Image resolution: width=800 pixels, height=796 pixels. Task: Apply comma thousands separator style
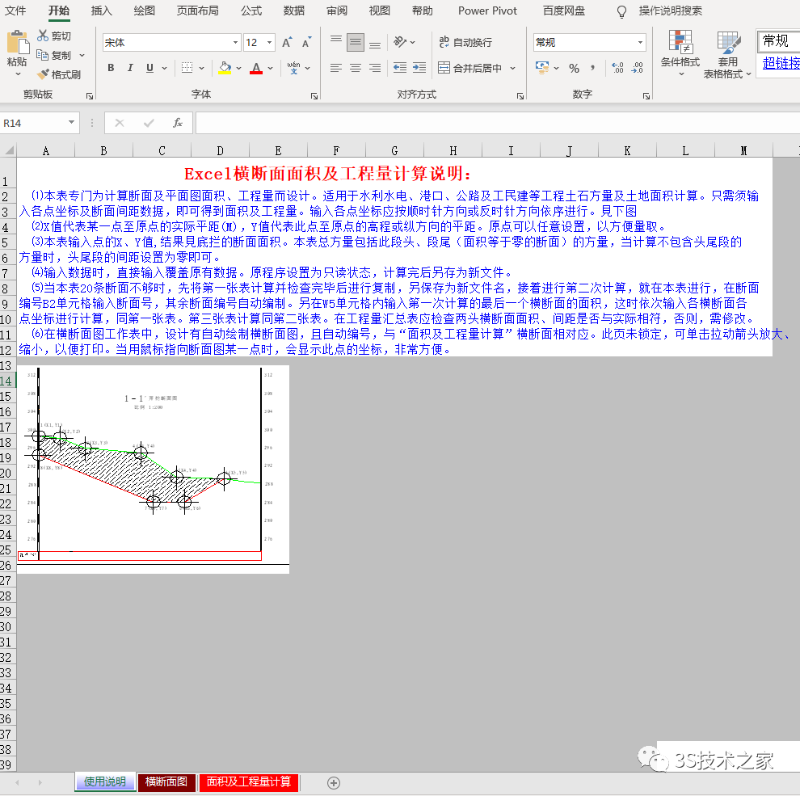[x=593, y=68]
